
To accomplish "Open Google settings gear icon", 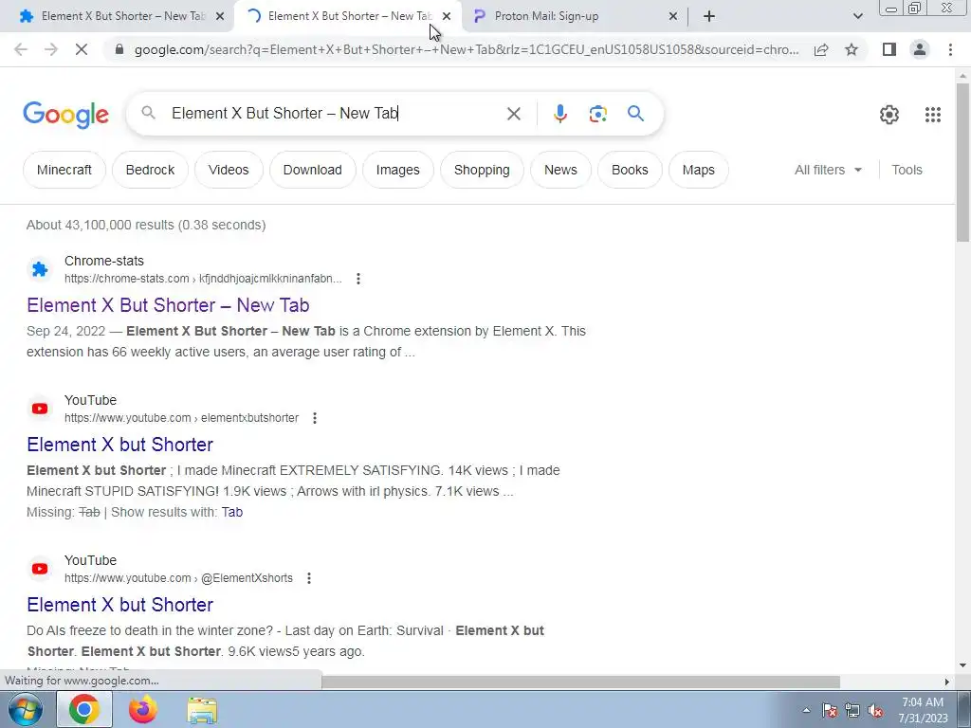I will click(889, 115).
